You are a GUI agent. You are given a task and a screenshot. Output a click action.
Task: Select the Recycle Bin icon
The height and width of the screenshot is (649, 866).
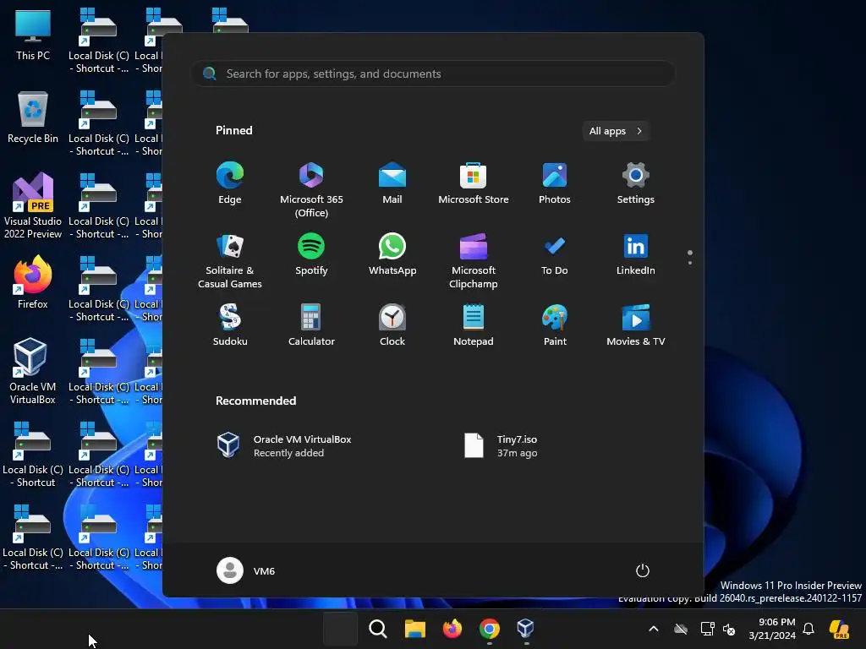coord(33,117)
